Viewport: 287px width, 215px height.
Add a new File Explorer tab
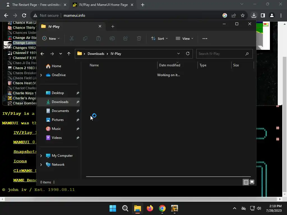pyautogui.click(x=113, y=27)
